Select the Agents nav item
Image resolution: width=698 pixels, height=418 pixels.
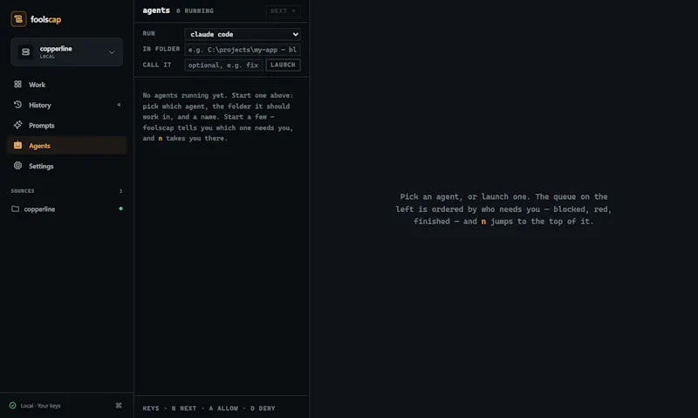(67, 146)
